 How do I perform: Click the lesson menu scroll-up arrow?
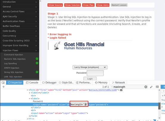(x=40, y=1)
